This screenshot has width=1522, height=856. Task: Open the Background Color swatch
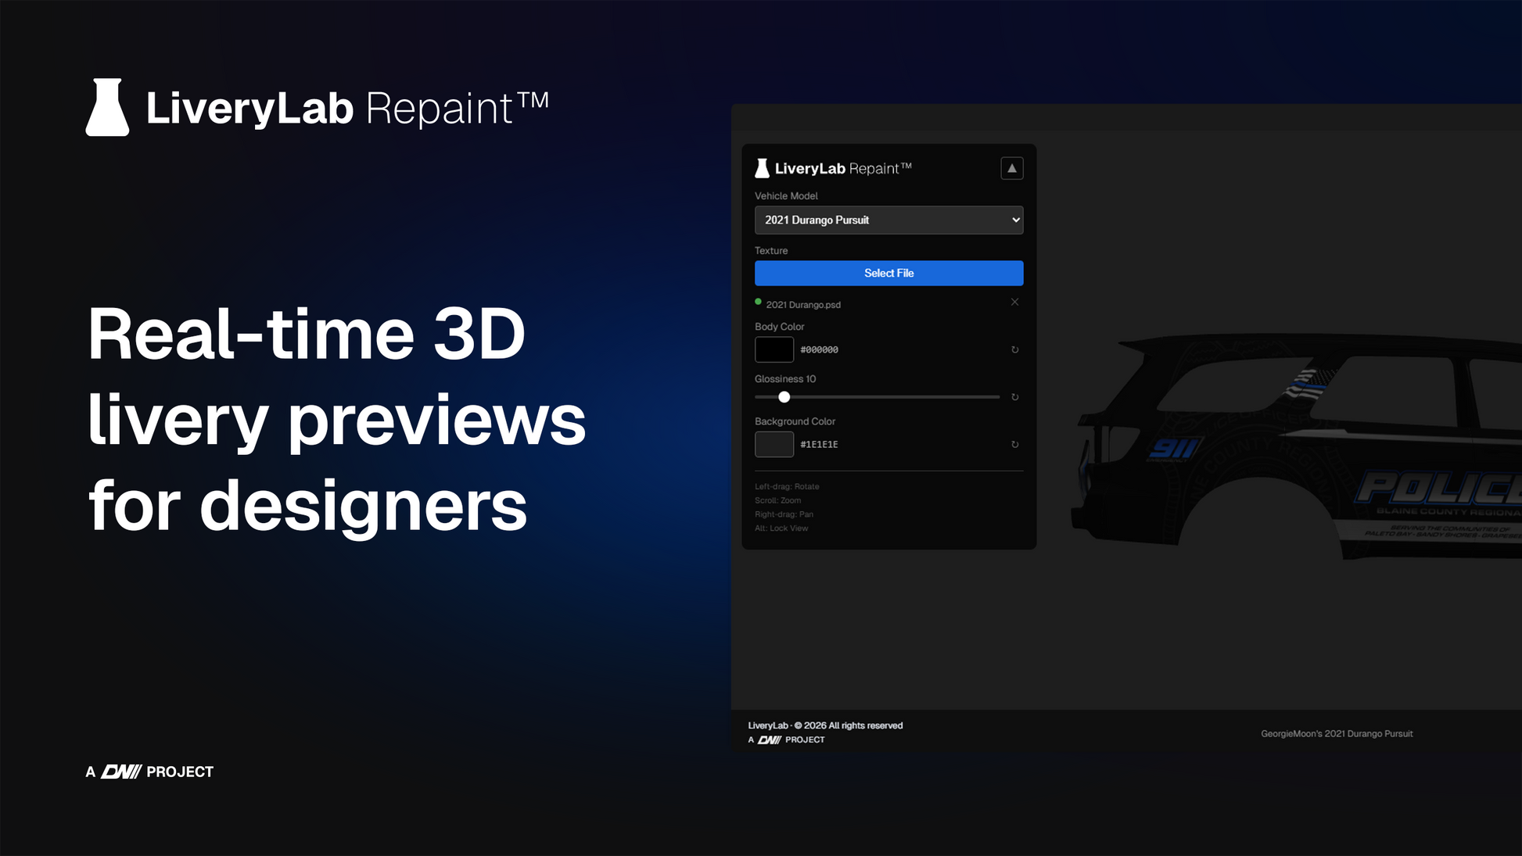(x=774, y=444)
